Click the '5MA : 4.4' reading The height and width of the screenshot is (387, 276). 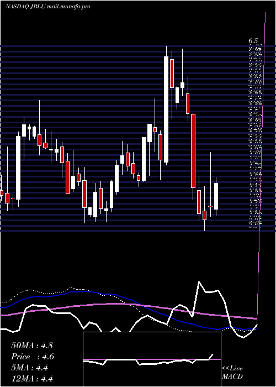(x=30, y=368)
